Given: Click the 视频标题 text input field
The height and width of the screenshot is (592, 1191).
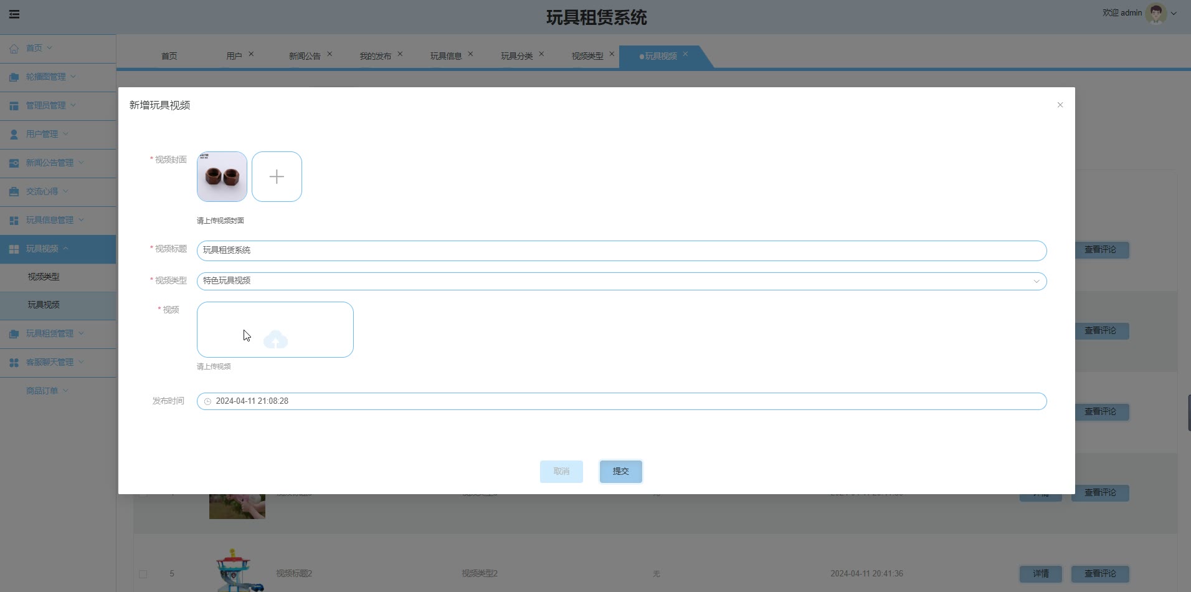Looking at the screenshot, I should click(x=621, y=251).
